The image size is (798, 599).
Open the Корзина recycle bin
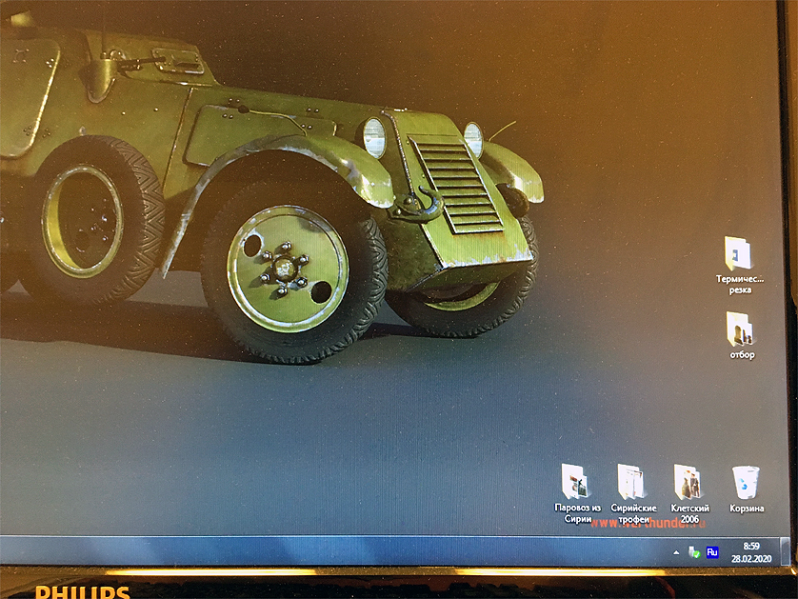pyautogui.click(x=746, y=489)
